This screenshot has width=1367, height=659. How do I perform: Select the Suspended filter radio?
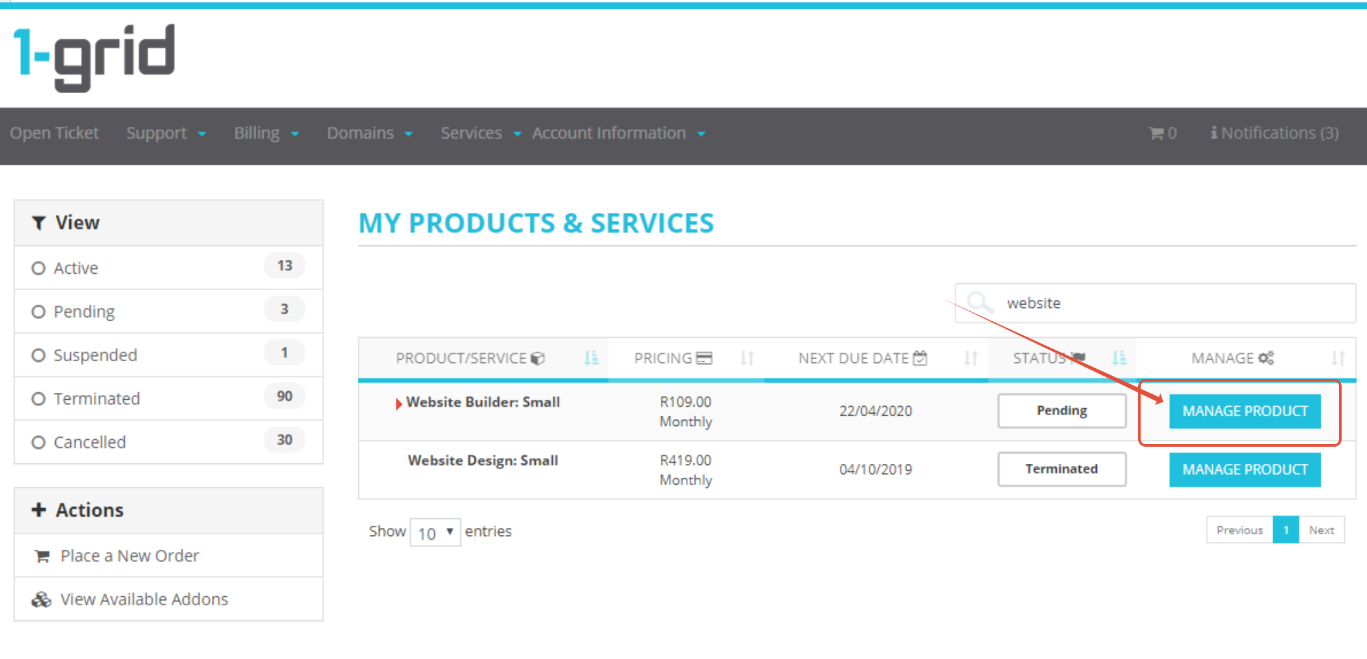39,355
